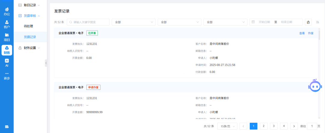Click the calendar icon in date range

click(x=253, y=22)
